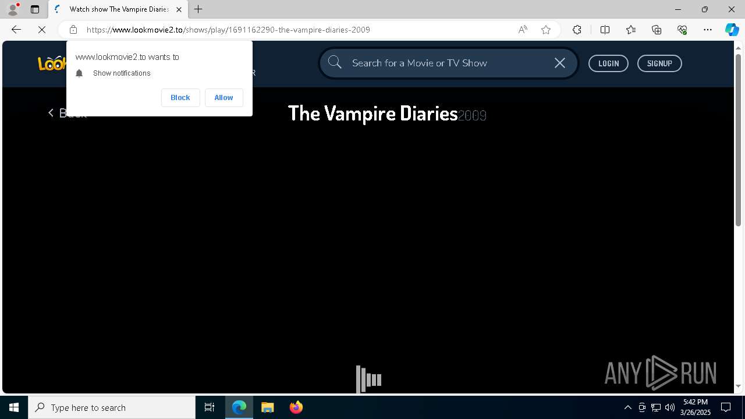This screenshot has width=745, height=419.
Task: Open the Favorites list
Action: click(631, 30)
